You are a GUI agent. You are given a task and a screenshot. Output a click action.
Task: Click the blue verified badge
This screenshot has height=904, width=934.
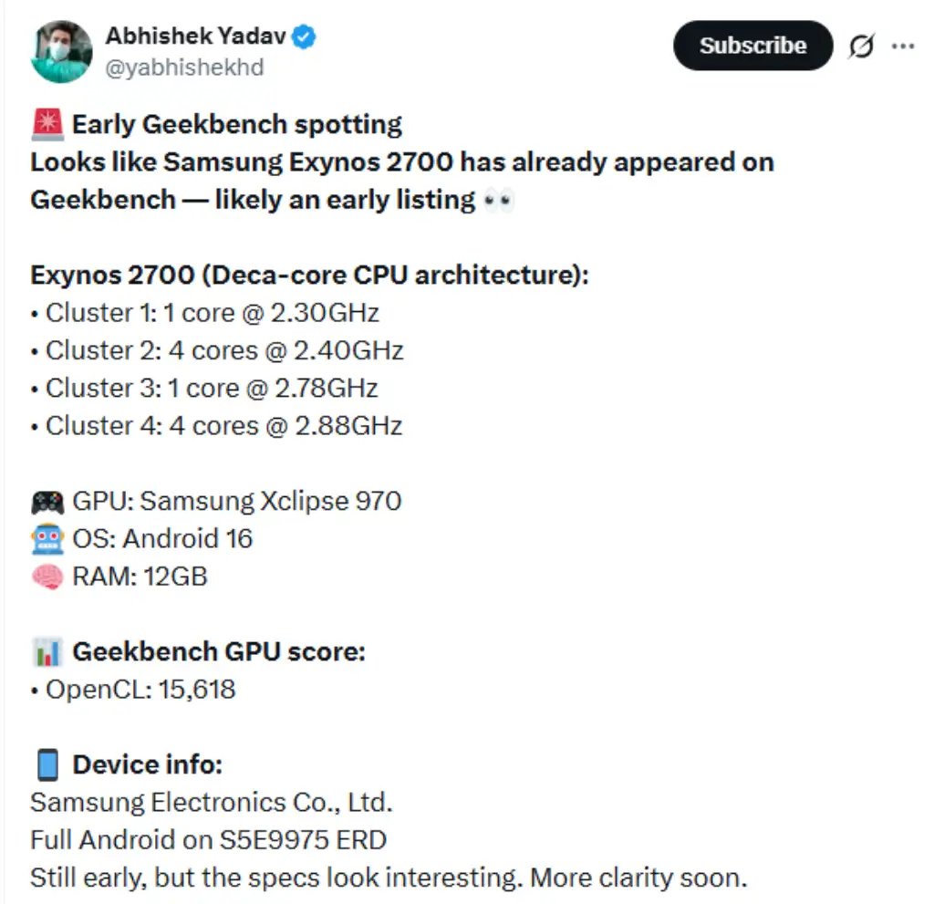pos(305,37)
